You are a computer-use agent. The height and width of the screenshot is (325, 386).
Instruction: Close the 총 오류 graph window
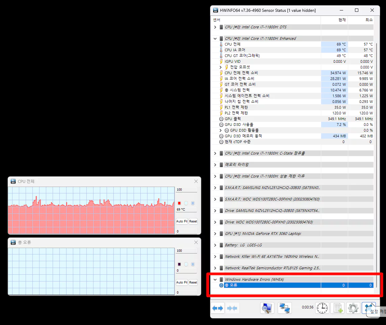pyautogui.click(x=196, y=242)
